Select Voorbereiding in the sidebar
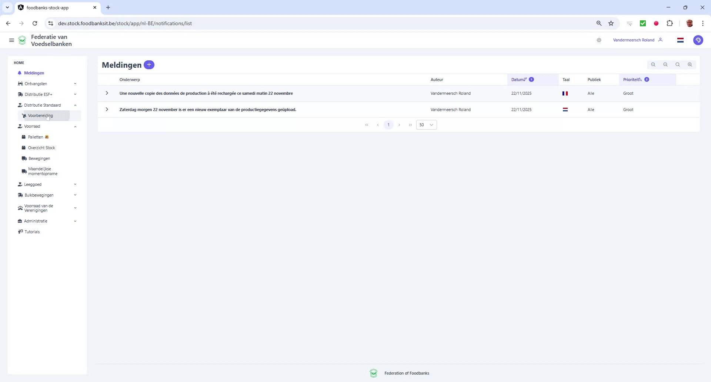 pyautogui.click(x=41, y=115)
